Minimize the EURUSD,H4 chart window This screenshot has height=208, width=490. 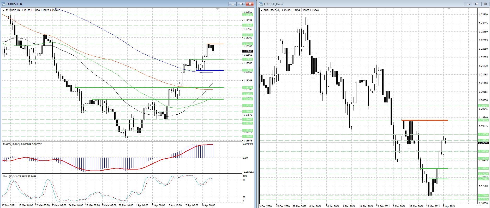pos(232,4)
